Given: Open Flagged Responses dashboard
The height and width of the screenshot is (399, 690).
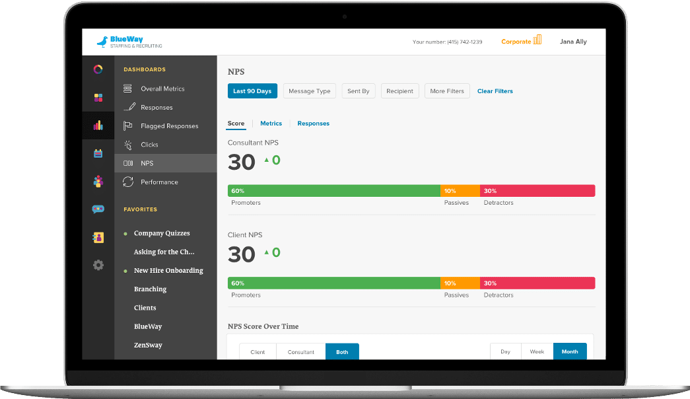Looking at the screenshot, I should tap(169, 126).
